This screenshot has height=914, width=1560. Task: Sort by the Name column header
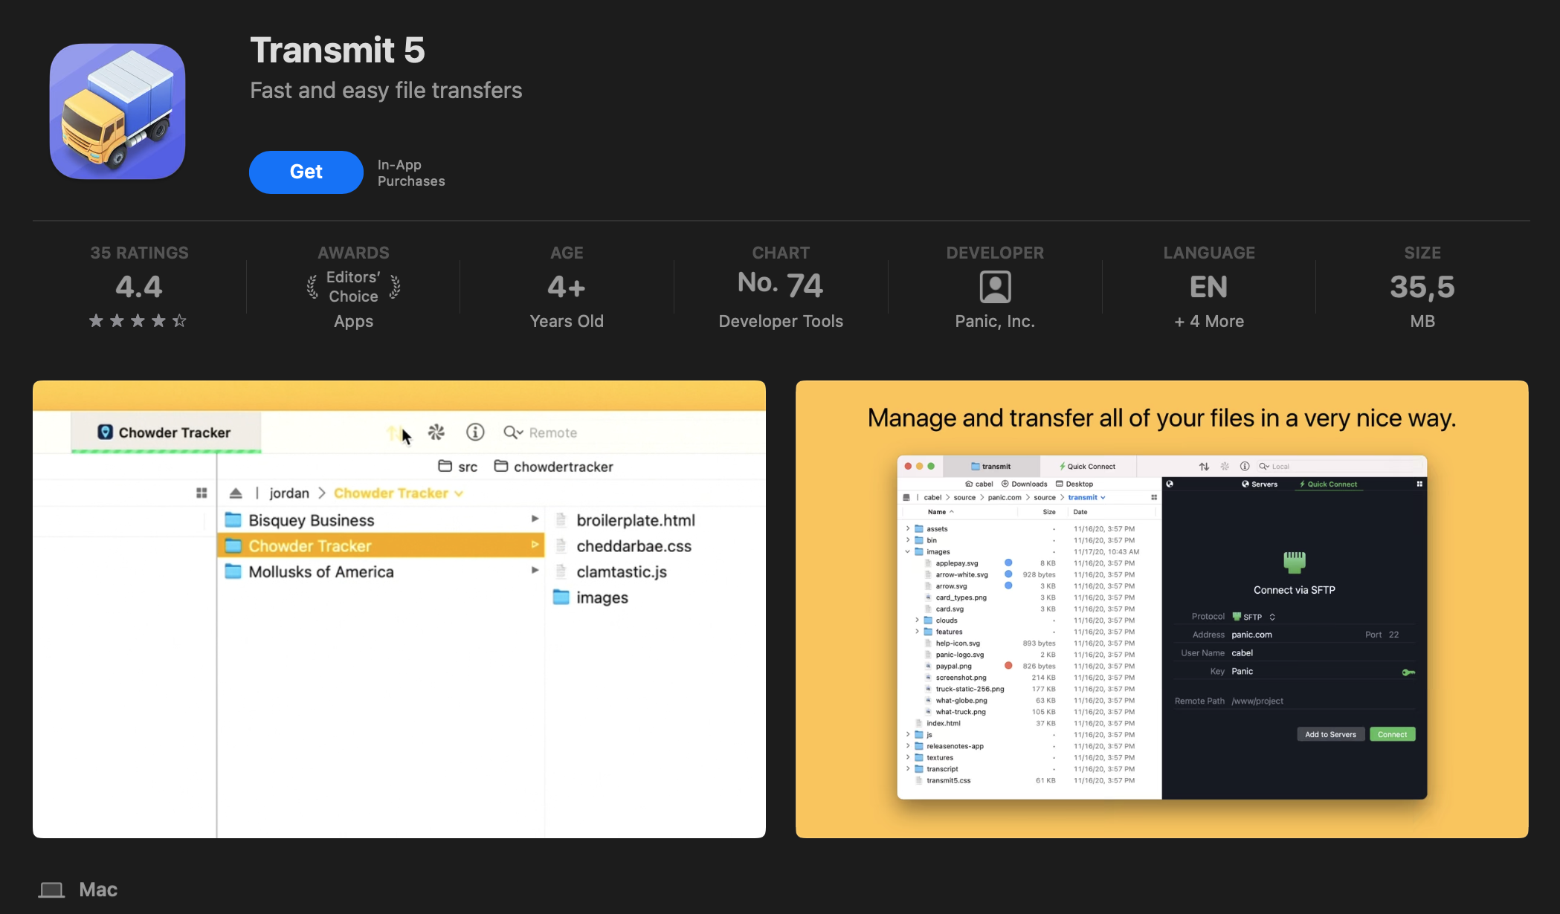coord(941,512)
